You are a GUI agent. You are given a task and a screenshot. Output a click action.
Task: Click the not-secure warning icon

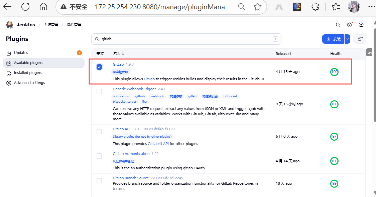click(x=64, y=7)
